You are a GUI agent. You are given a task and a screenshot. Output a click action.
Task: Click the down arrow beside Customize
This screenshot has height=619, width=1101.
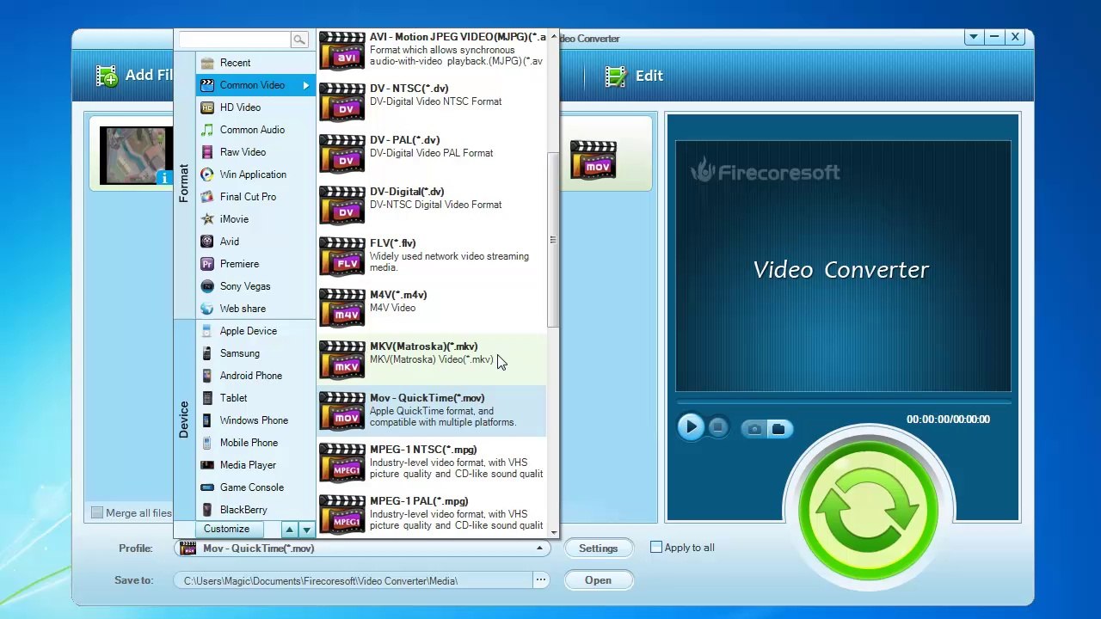pos(306,530)
